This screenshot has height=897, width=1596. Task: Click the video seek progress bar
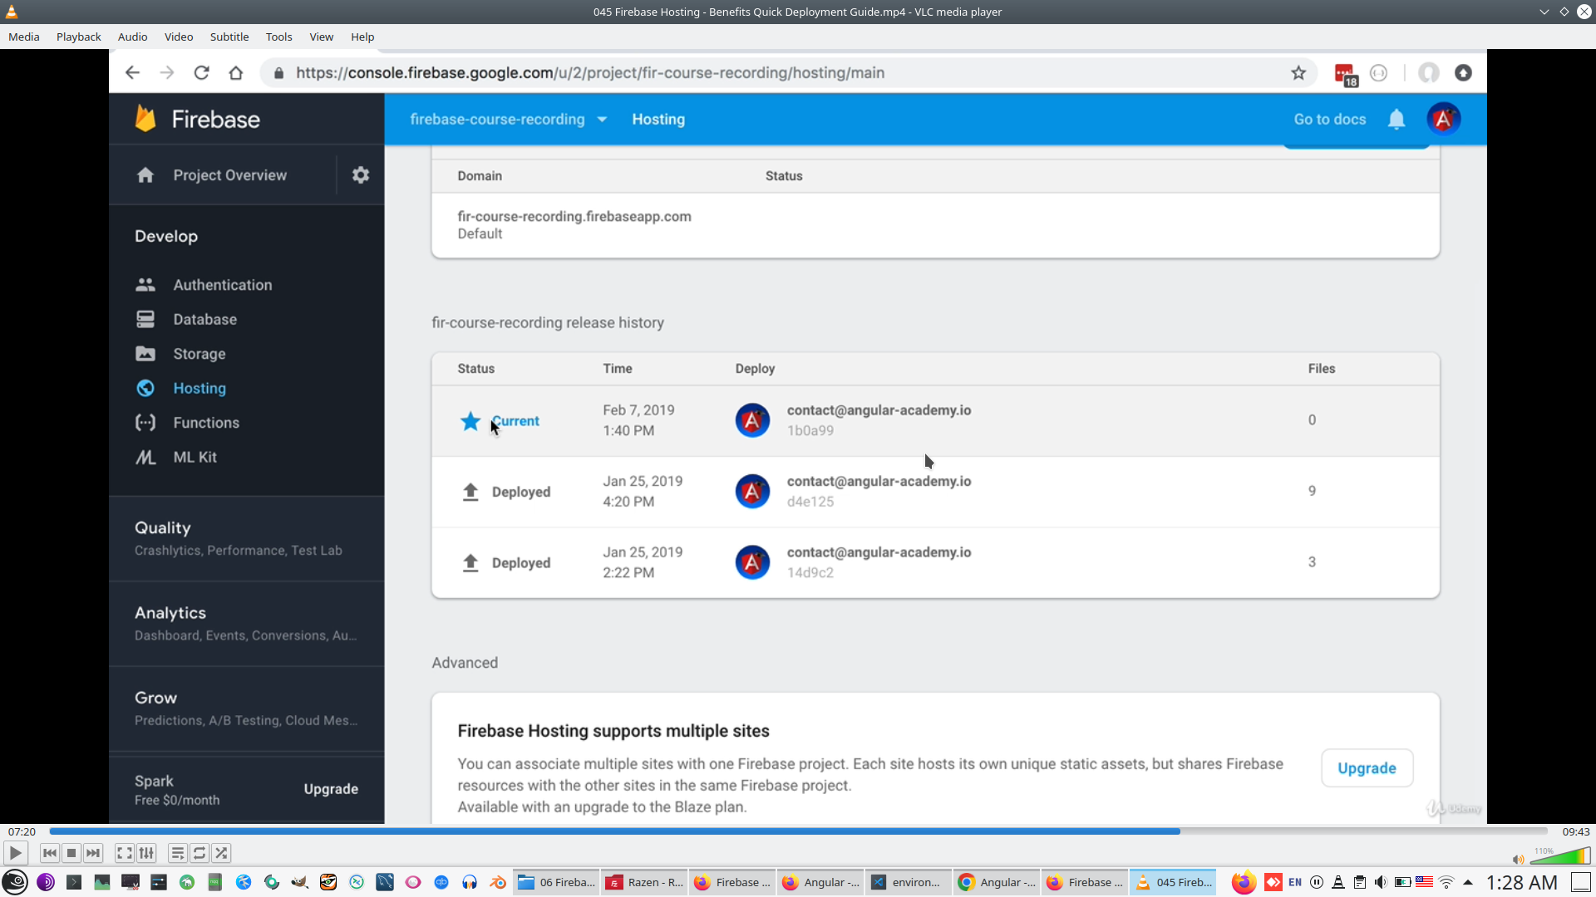[798, 831]
